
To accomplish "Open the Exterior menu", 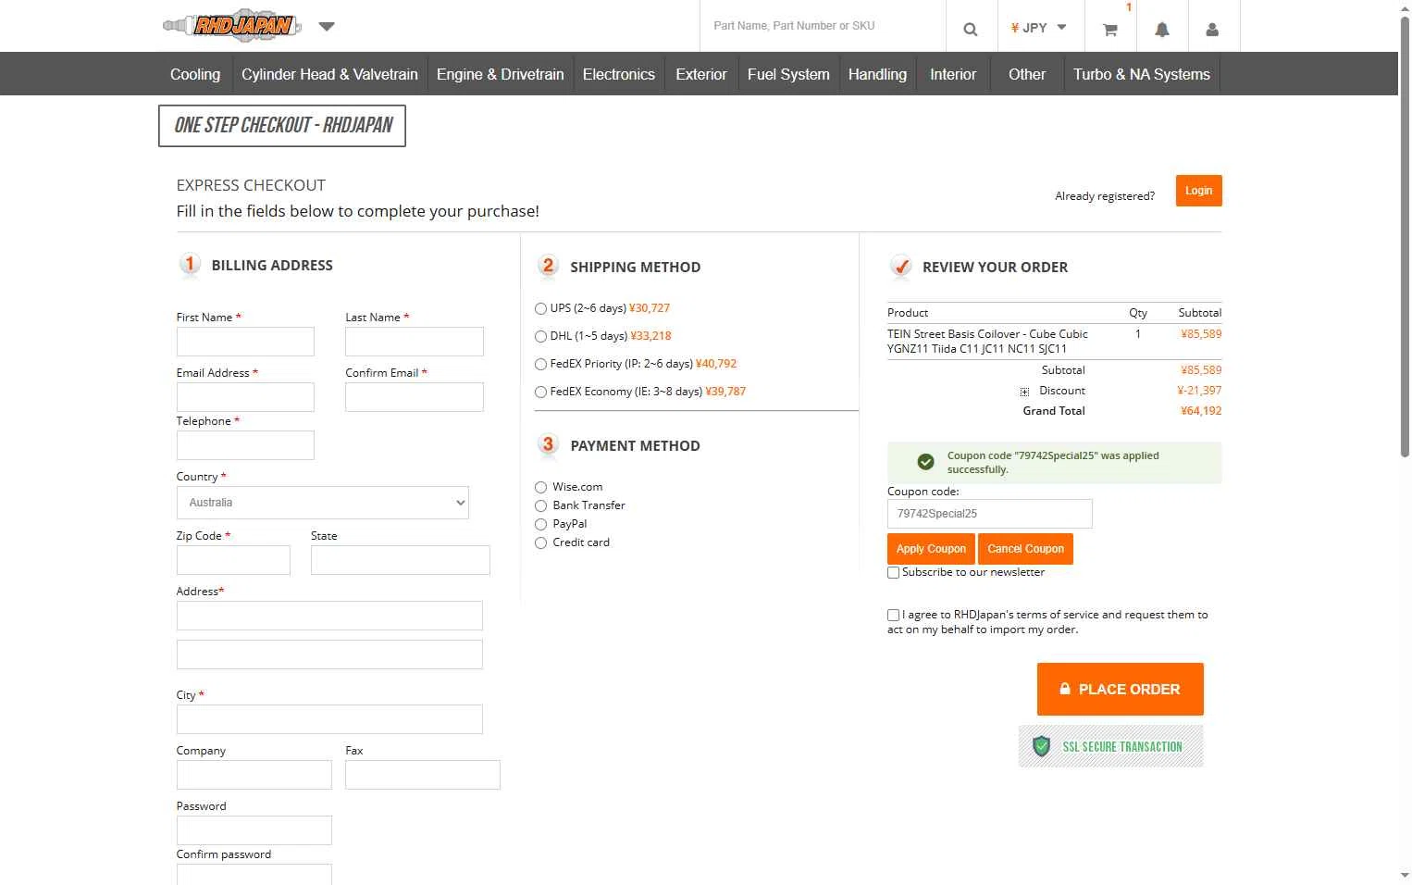I will 701,74.
